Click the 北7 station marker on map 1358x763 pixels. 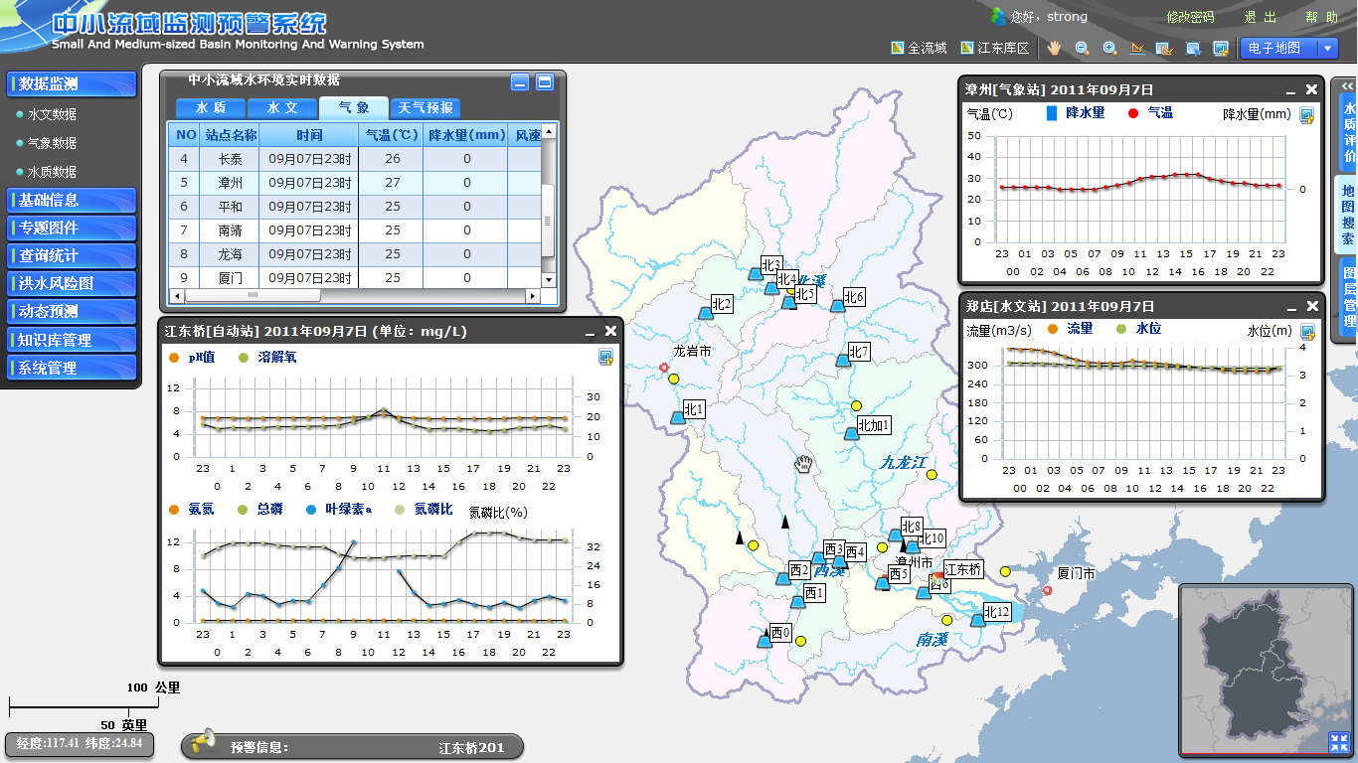843,360
